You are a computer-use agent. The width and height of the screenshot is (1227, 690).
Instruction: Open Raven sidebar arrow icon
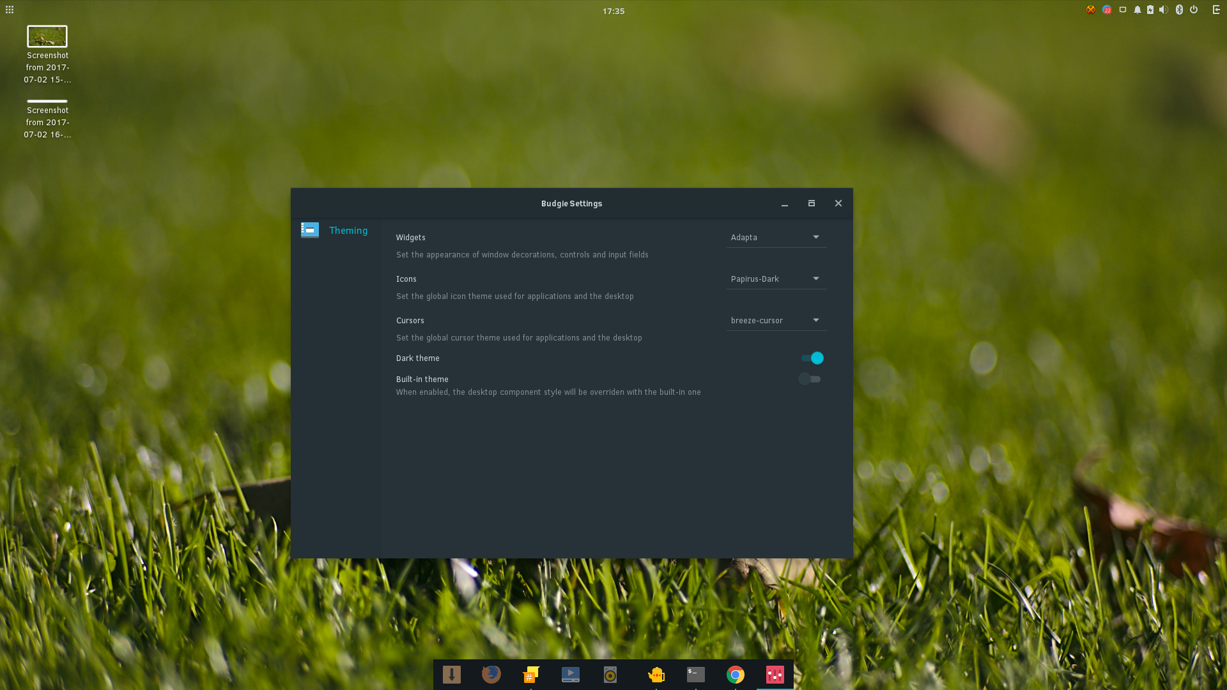(x=1216, y=10)
